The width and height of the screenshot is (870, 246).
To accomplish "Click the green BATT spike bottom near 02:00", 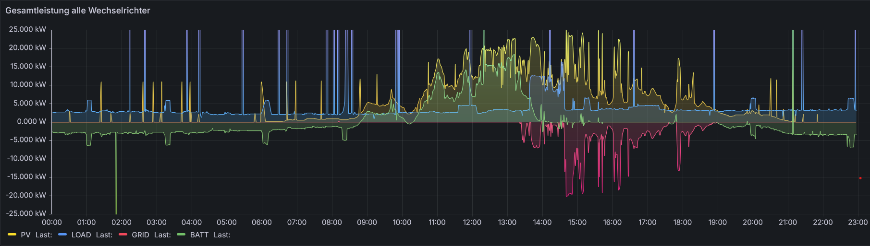I will click(x=116, y=212).
